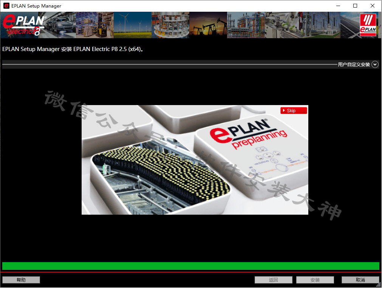Start installation with the 安装 button
The width and height of the screenshot is (382, 288).
click(315, 280)
